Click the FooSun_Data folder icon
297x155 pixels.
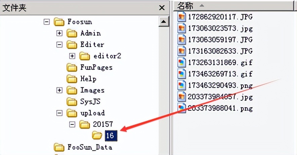pos(59,147)
